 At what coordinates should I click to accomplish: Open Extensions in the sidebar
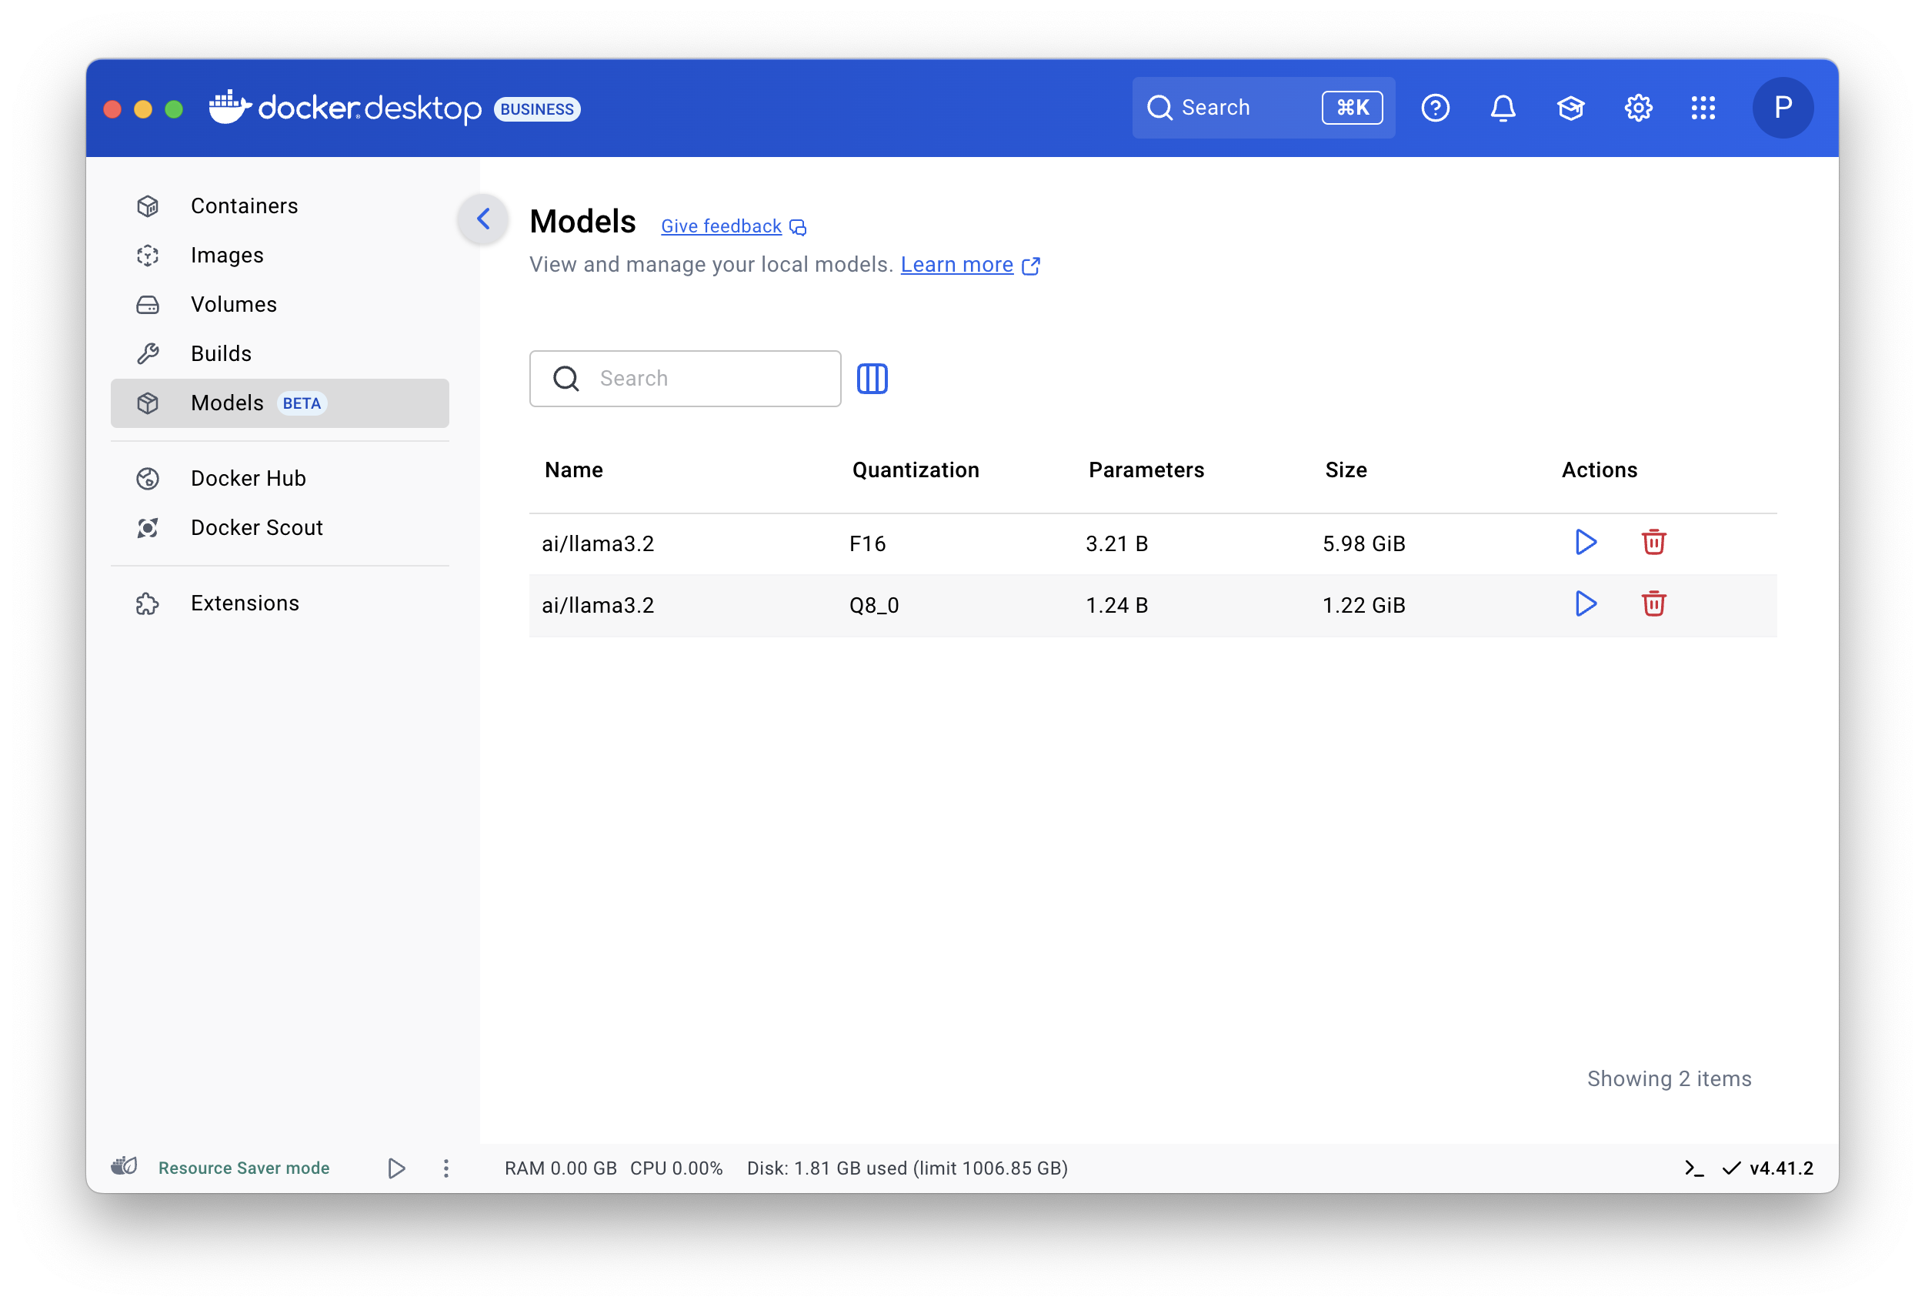click(279, 603)
